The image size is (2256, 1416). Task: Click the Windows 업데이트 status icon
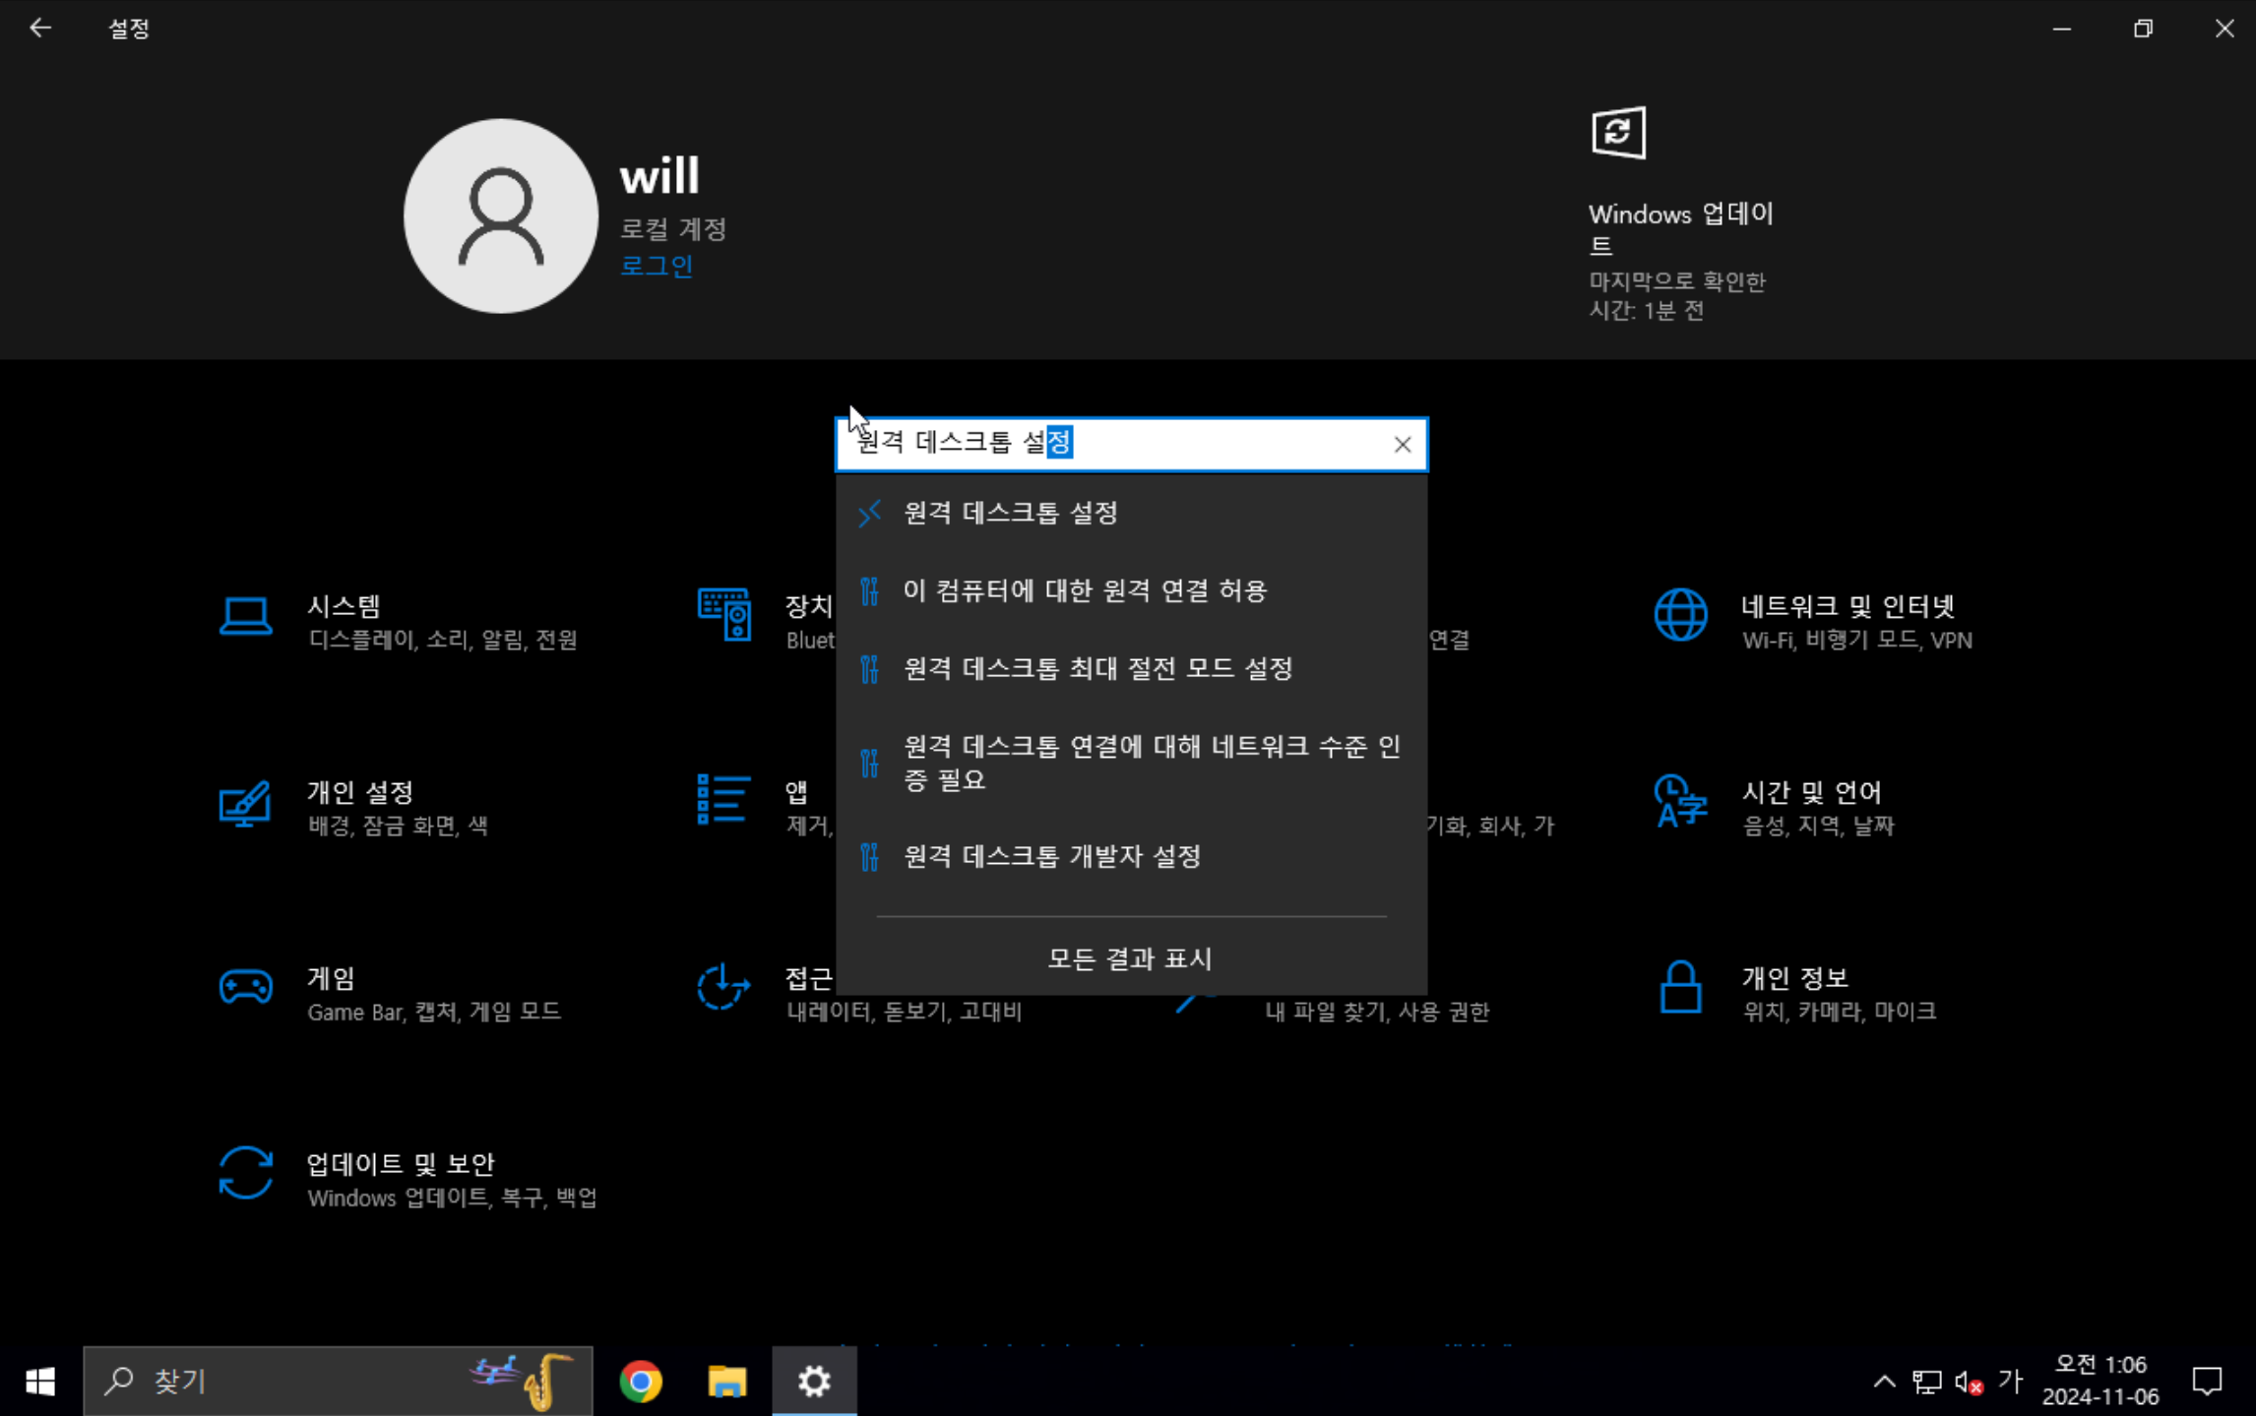1618,133
